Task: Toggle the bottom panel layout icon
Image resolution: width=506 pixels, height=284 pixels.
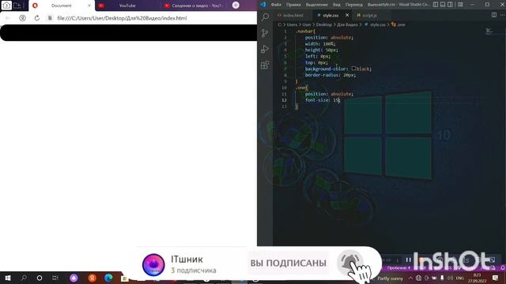Action: [x=443, y=5]
